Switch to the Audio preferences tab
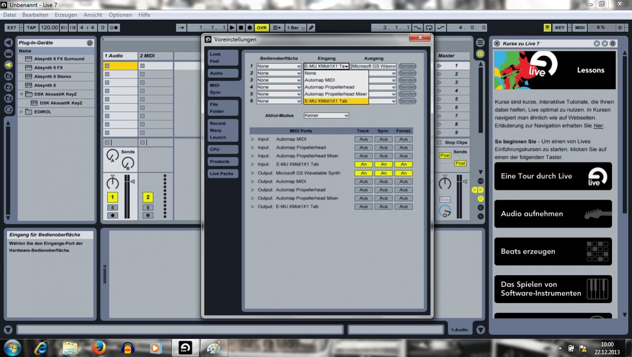This screenshot has height=357, width=632. [216, 73]
